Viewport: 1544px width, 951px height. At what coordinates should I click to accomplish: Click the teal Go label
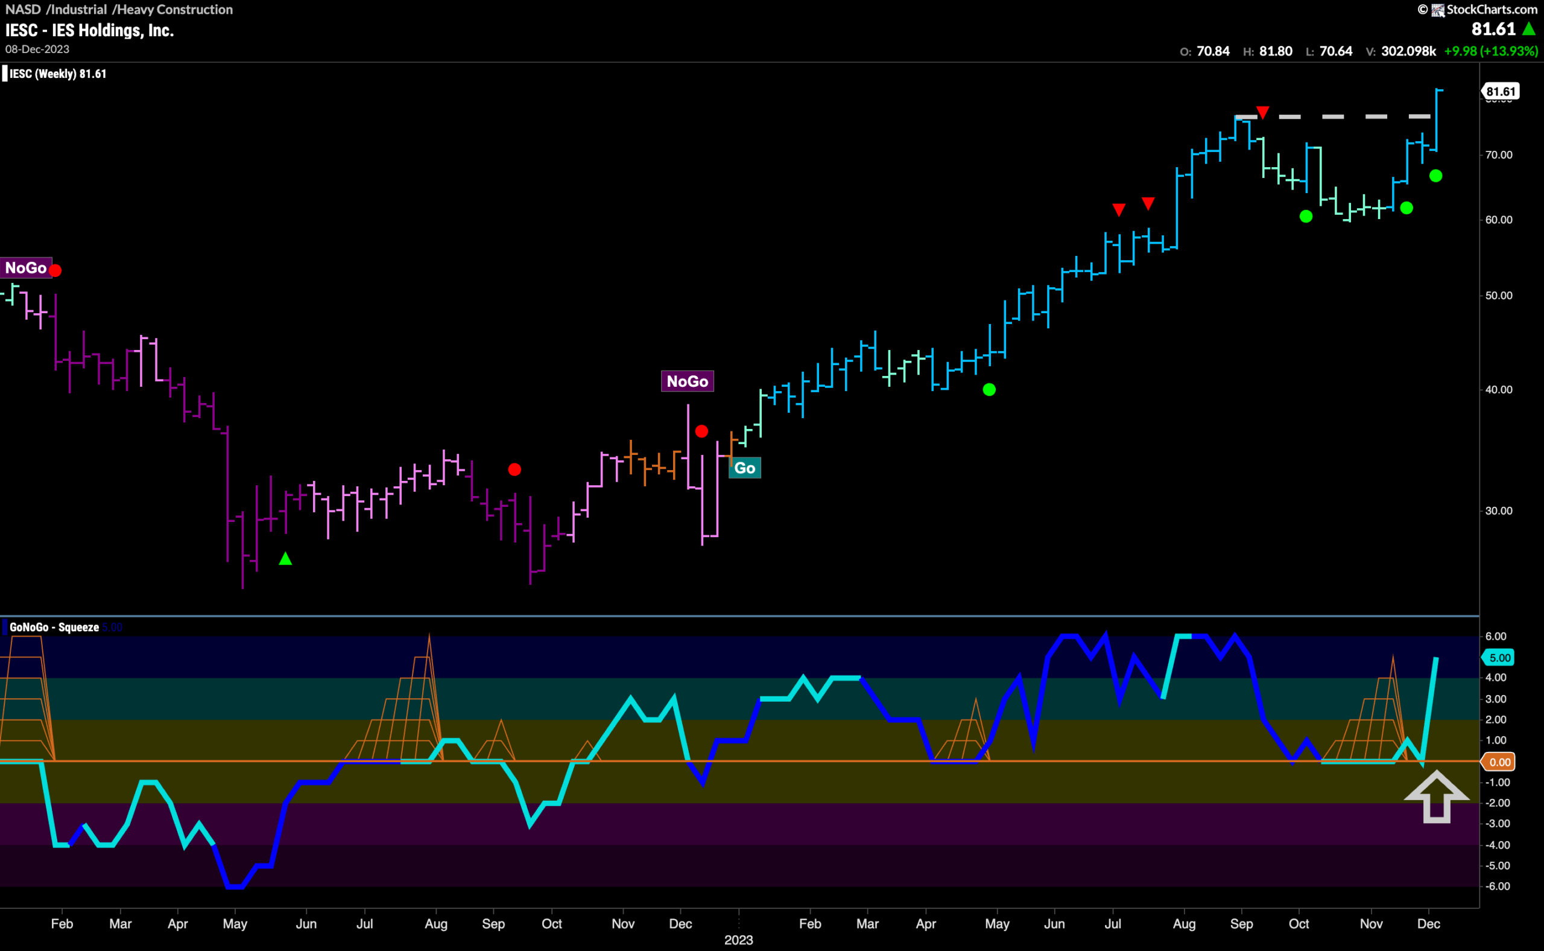[744, 468]
